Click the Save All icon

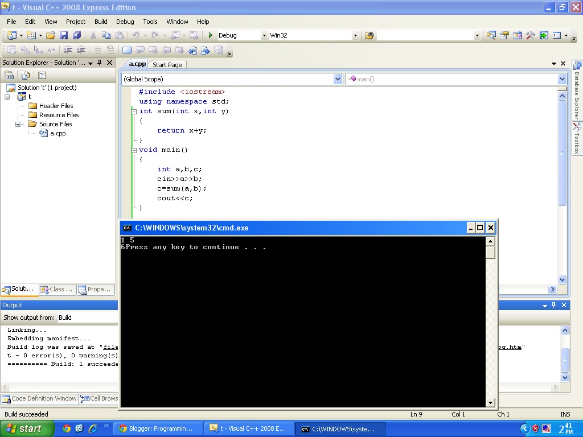tap(77, 35)
